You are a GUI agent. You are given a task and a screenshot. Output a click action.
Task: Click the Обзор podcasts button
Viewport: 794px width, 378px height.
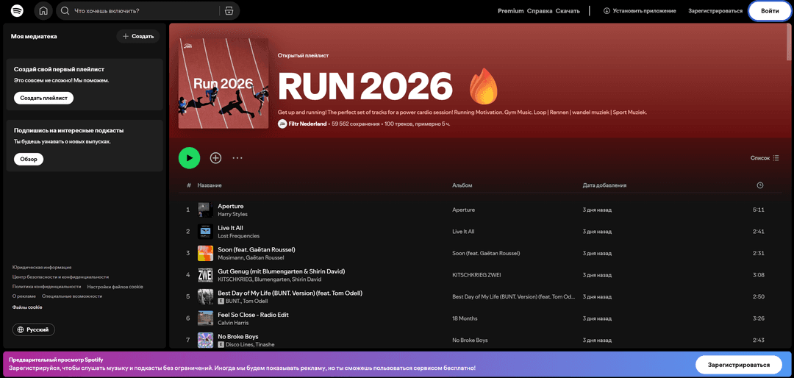tap(29, 159)
